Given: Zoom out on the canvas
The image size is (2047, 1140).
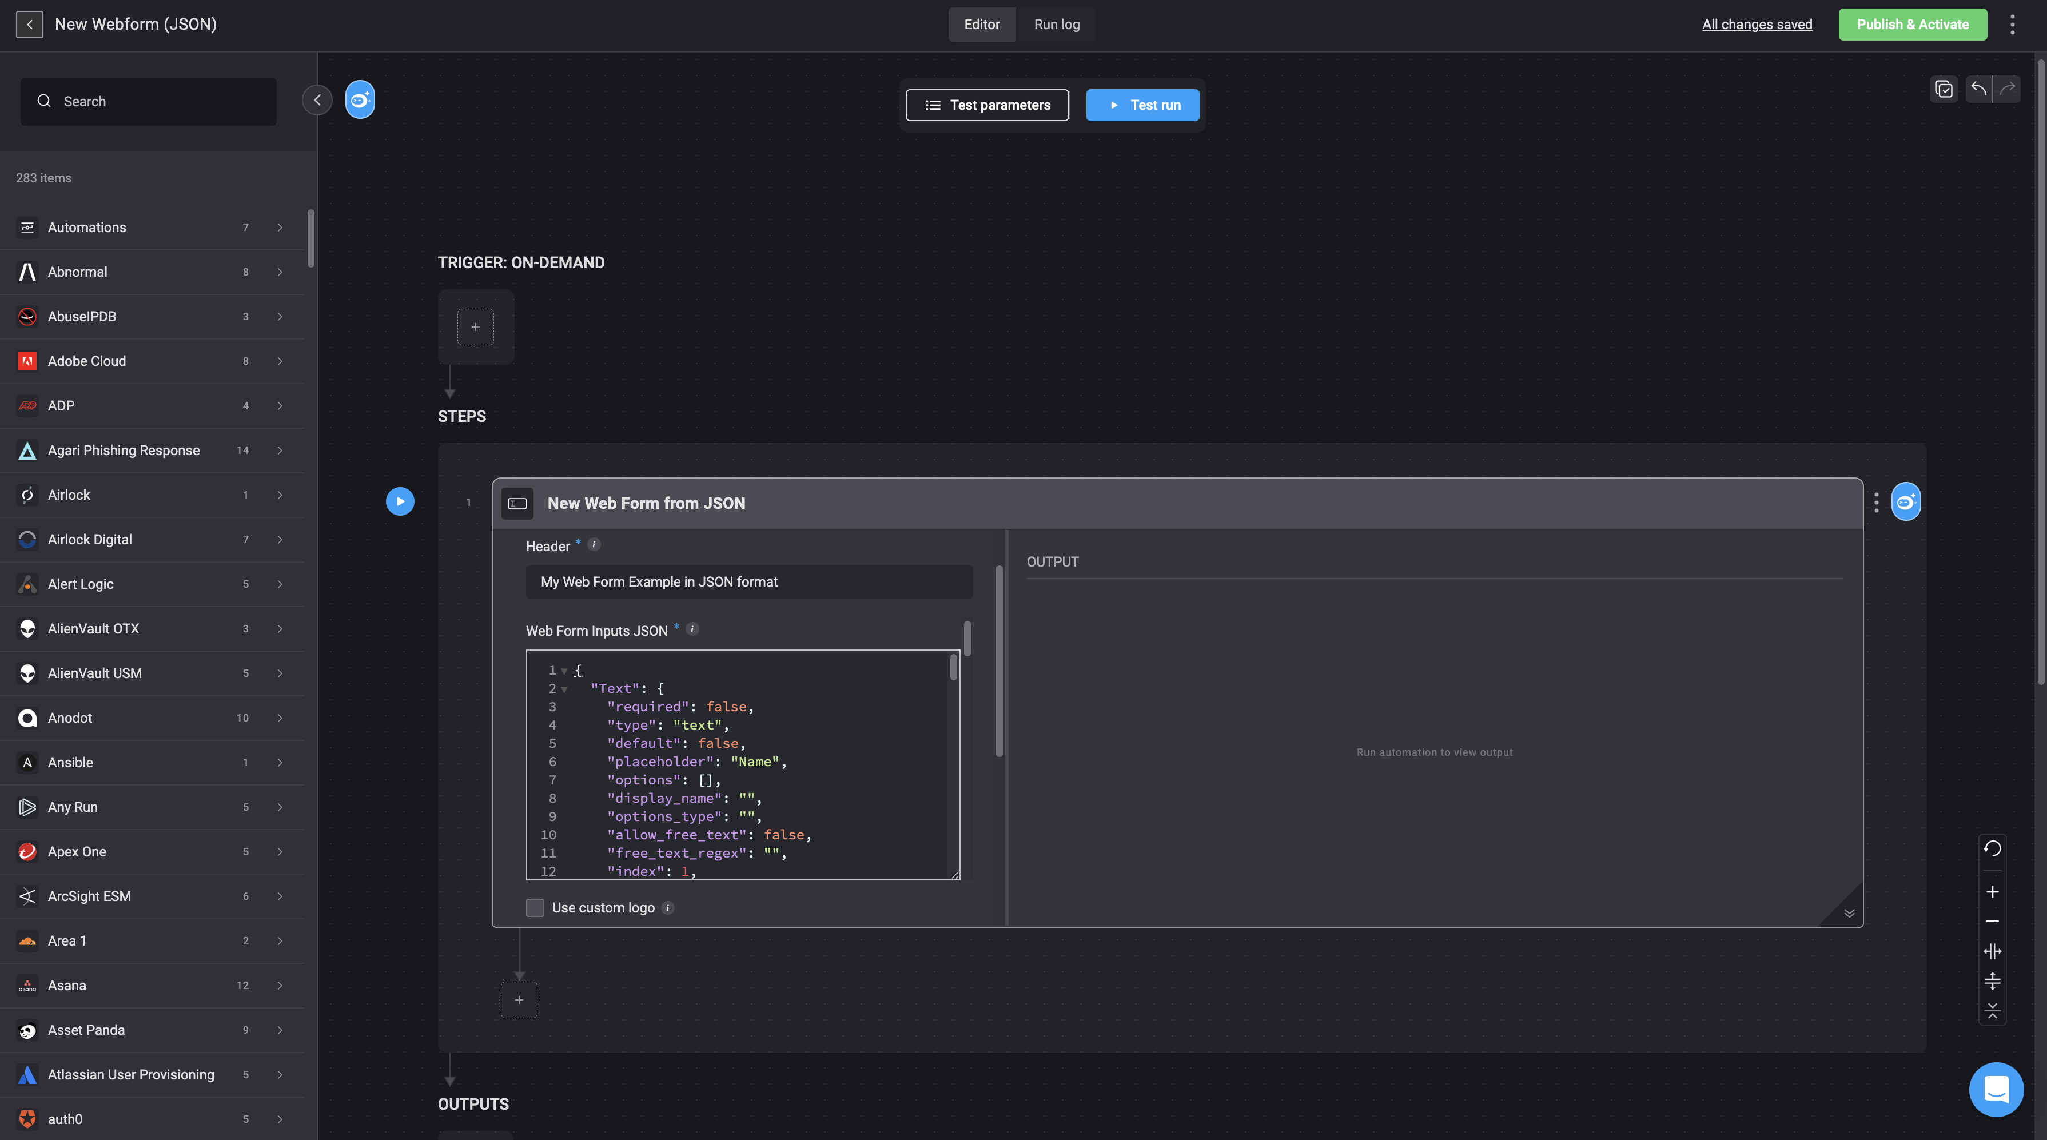Looking at the screenshot, I should [1992, 922].
